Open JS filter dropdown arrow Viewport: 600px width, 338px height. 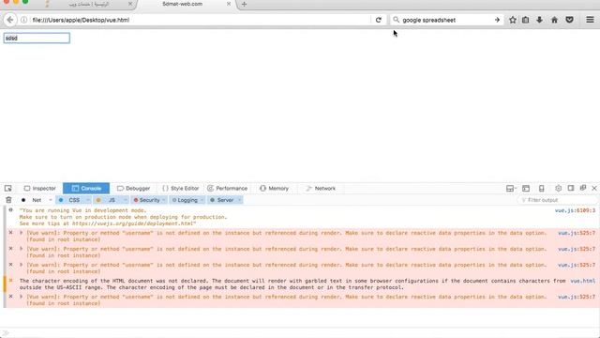coord(125,200)
